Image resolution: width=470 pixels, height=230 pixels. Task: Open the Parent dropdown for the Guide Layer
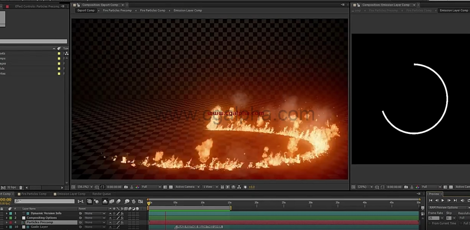(x=95, y=227)
